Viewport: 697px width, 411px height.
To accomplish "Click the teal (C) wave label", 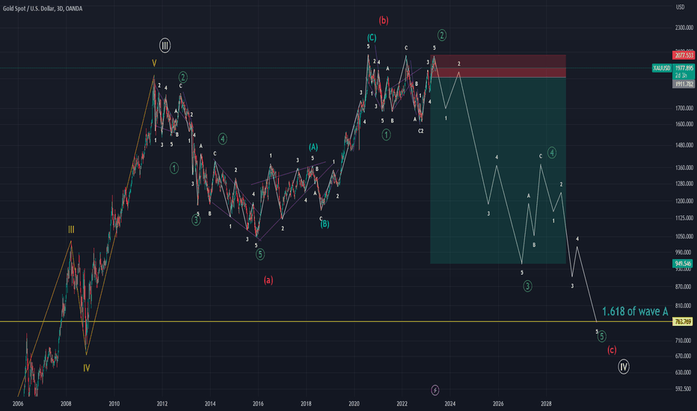I will pyautogui.click(x=372, y=37).
